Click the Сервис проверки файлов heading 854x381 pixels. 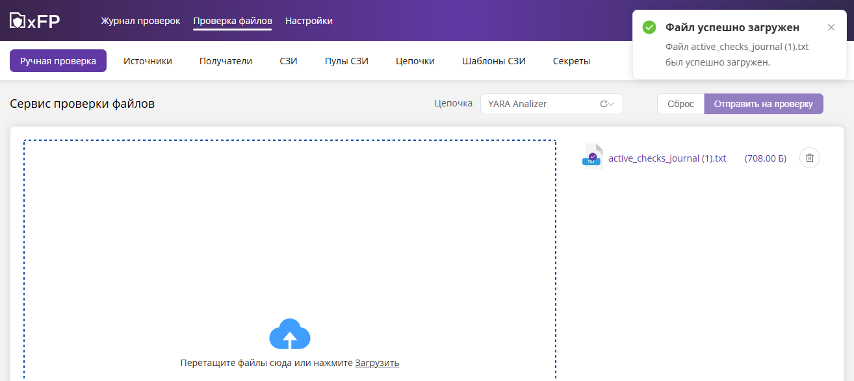(x=83, y=104)
